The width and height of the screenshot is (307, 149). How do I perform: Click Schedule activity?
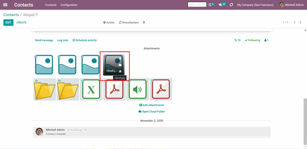point(85,40)
